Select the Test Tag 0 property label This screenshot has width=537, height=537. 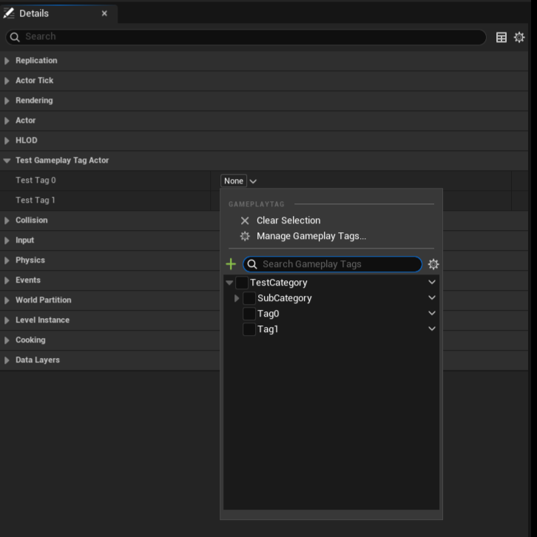[36, 180]
